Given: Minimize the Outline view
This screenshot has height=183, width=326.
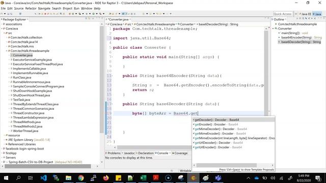Looking at the screenshot, I should coord(321,18).
